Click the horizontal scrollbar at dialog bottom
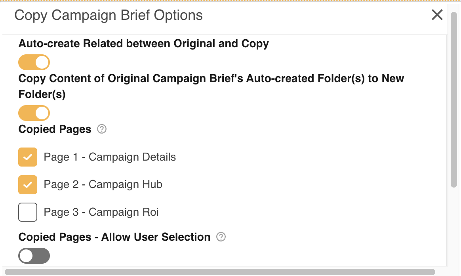The width and height of the screenshot is (461, 276). [220, 272]
